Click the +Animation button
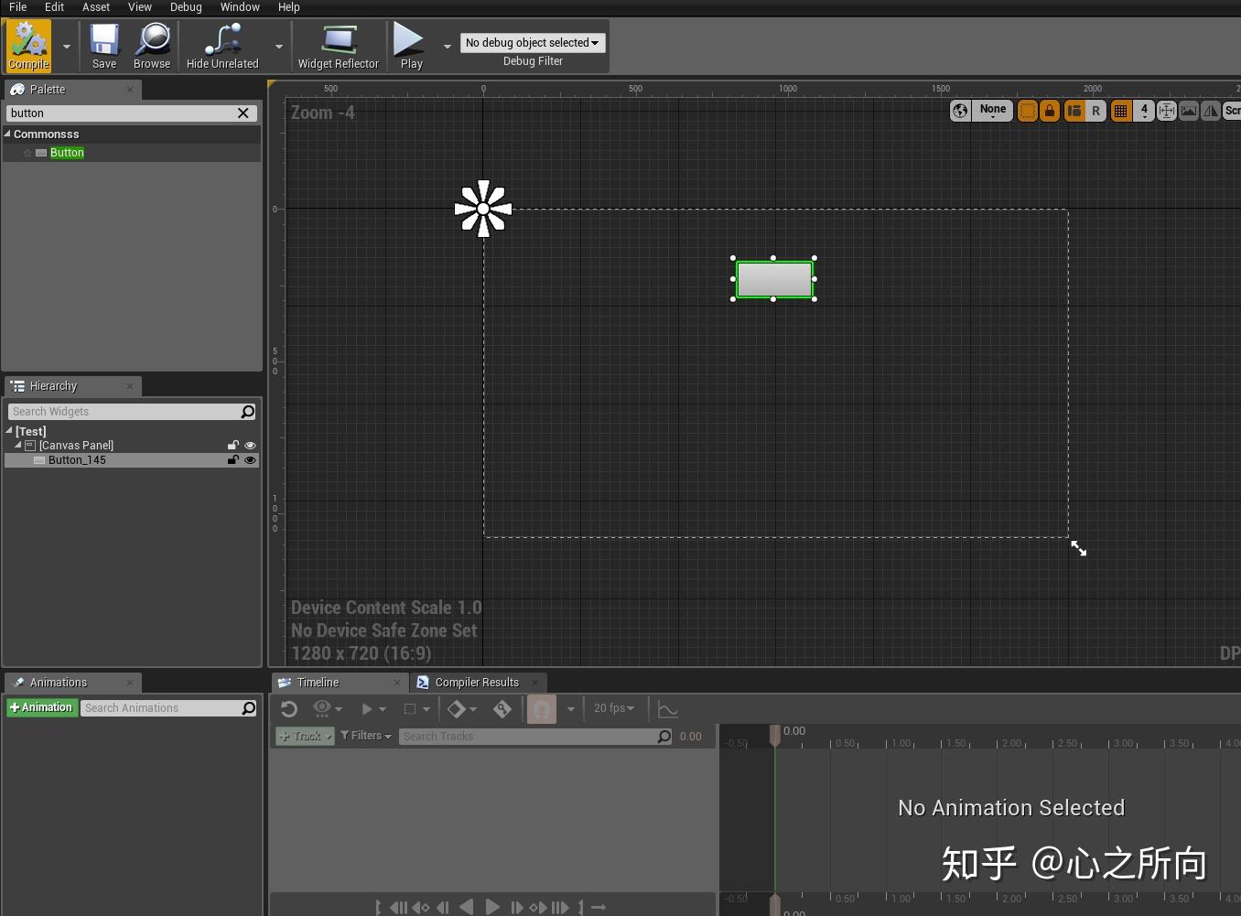The image size is (1241, 916). (x=41, y=707)
